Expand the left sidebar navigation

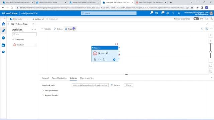click(5, 18)
